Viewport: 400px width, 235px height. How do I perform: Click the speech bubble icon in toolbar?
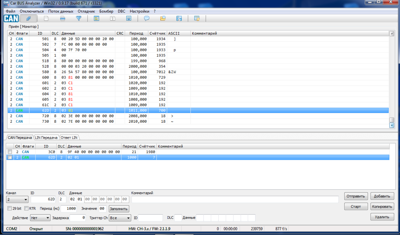pos(146,18)
